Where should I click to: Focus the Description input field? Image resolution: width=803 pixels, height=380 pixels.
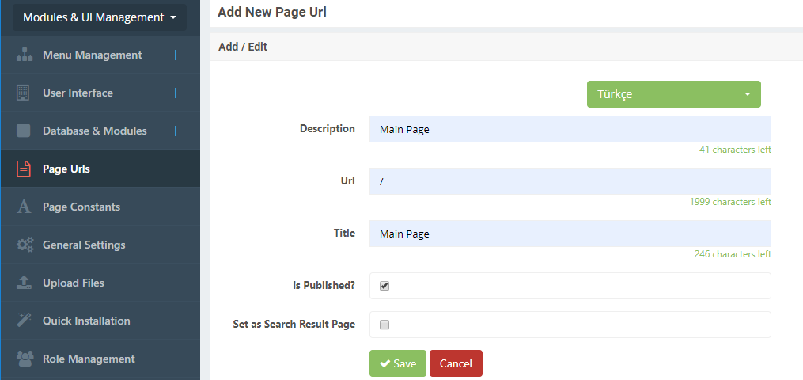point(570,129)
